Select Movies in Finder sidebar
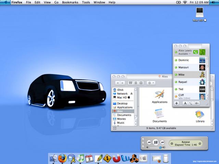Screen dimensions: 219x164 [x=123, y=119]
